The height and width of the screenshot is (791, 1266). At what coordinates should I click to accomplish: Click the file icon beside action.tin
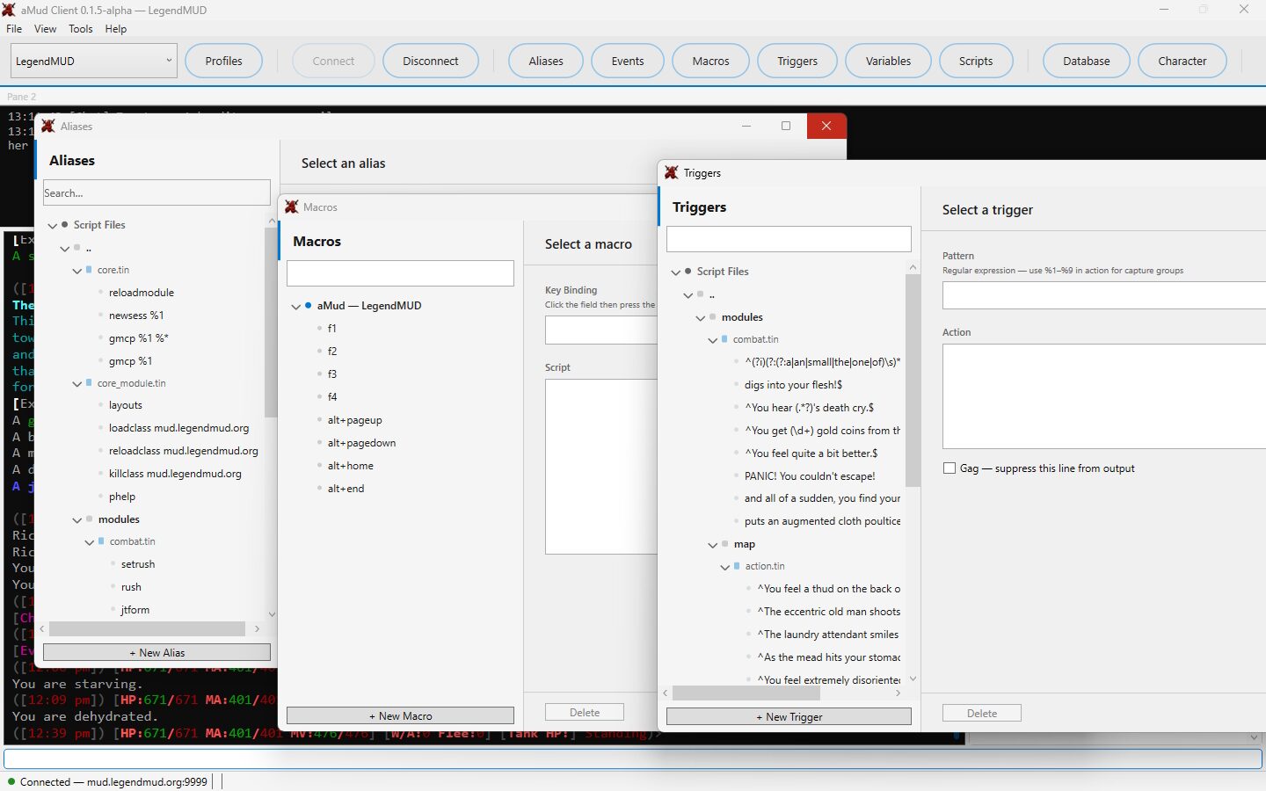pos(737,566)
